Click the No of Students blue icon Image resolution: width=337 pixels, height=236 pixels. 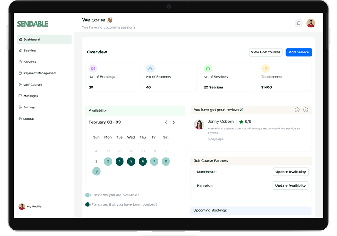150,69
